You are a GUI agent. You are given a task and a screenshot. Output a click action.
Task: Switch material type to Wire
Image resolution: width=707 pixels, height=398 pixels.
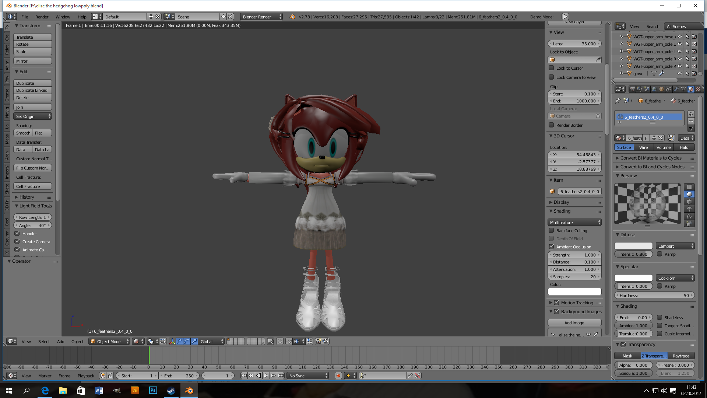point(643,147)
